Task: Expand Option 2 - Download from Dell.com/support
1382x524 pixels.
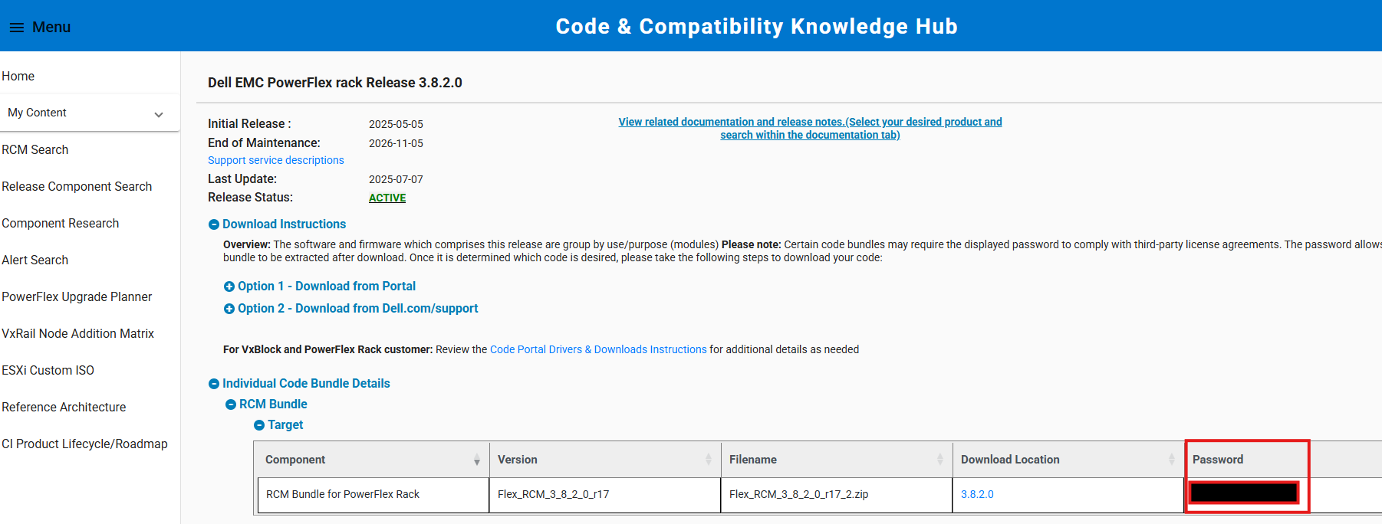Action: coord(357,309)
